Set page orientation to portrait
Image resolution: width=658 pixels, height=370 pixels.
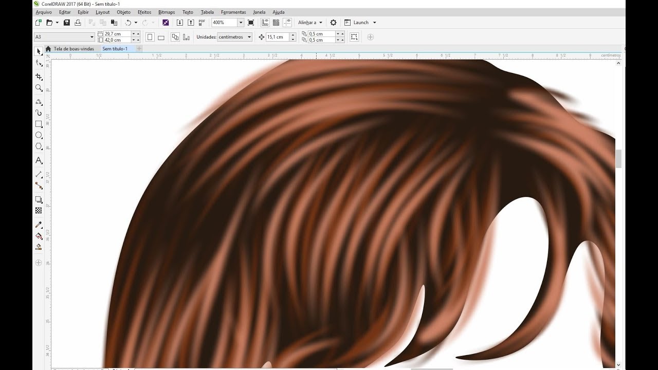click(x=150, y=37)
